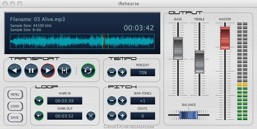
Task: Set Mark Out with arrow button
Action: [x=39, y=116]
